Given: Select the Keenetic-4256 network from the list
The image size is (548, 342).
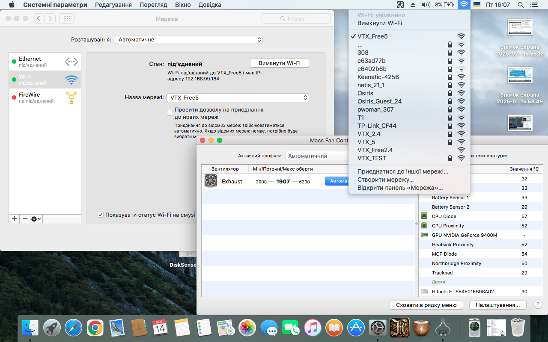Looking at the screenshot, I should click(x=378, y=77).
